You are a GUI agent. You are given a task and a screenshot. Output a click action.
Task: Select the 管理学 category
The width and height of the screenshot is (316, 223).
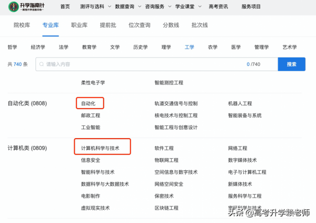coord(262,47)
